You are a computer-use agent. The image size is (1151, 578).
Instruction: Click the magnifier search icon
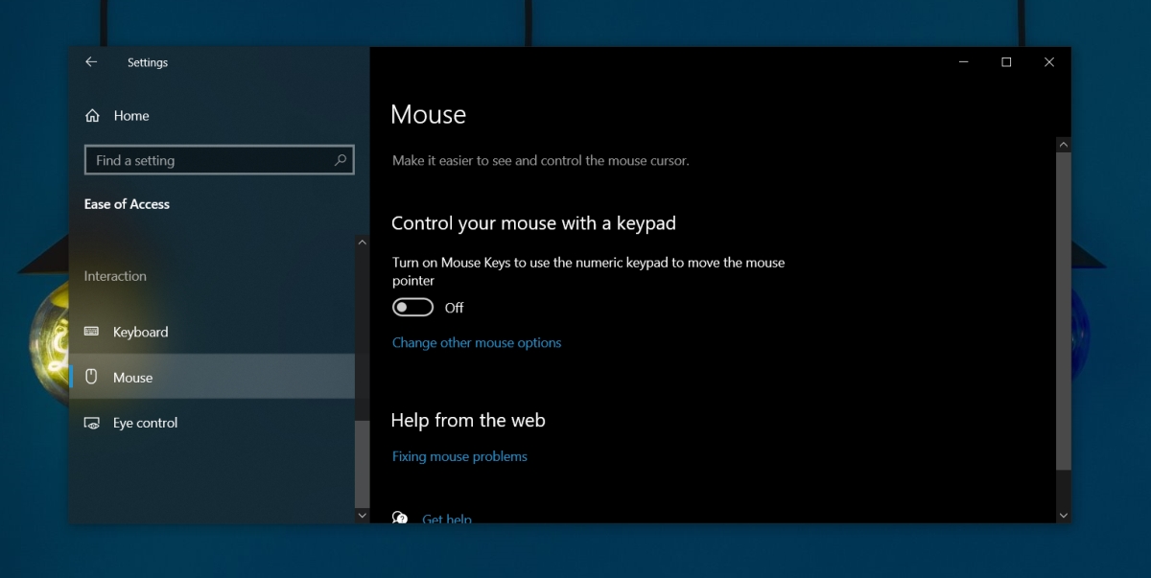click(x=340, y=160)
